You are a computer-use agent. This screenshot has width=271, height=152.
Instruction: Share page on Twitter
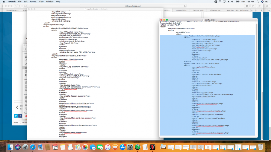(x=16, y=116)
